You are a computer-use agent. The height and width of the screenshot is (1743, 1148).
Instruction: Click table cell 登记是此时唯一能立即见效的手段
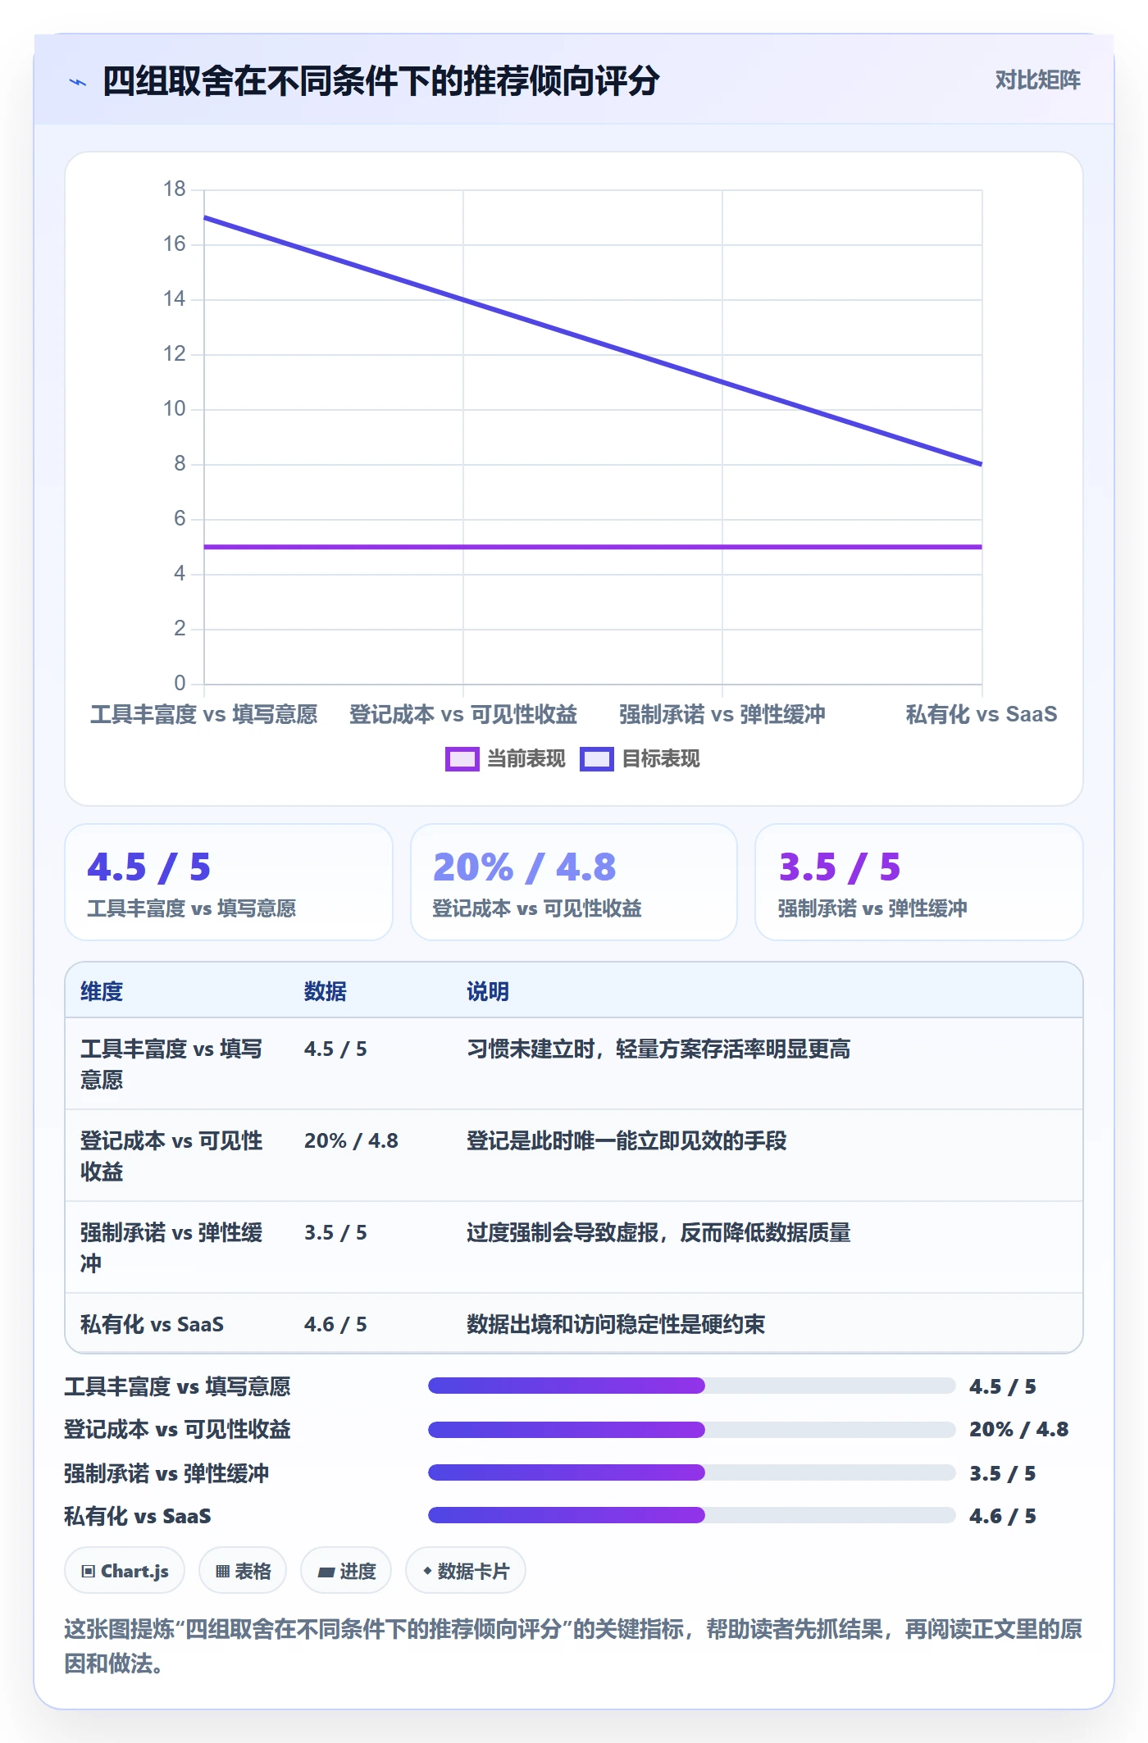coord(626,1141)
